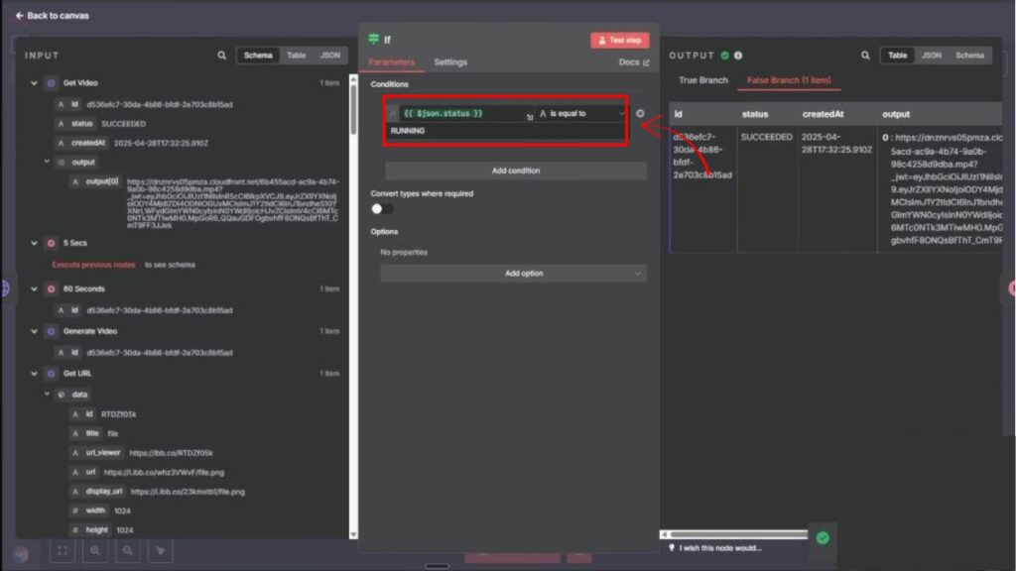Click the Get Video node icon
Screen dimensions: 1016x571
51,83
